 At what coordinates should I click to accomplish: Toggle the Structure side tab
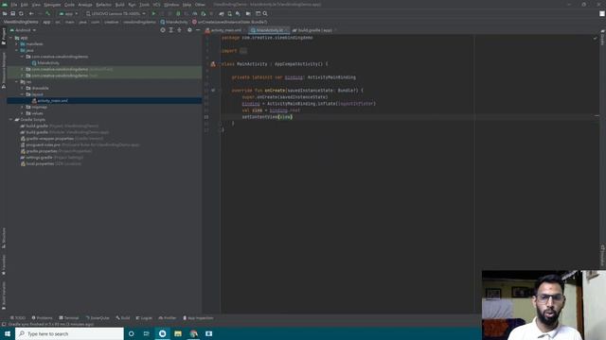tap(4, 237)
